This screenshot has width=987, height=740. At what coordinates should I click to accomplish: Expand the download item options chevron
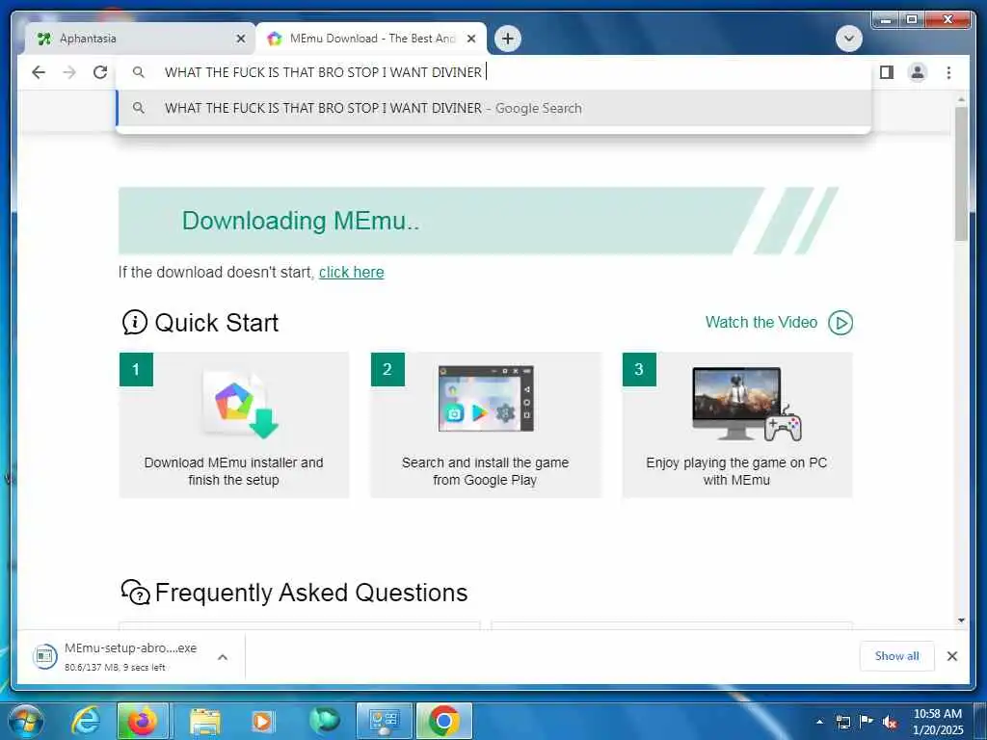[x=223, y=657]
